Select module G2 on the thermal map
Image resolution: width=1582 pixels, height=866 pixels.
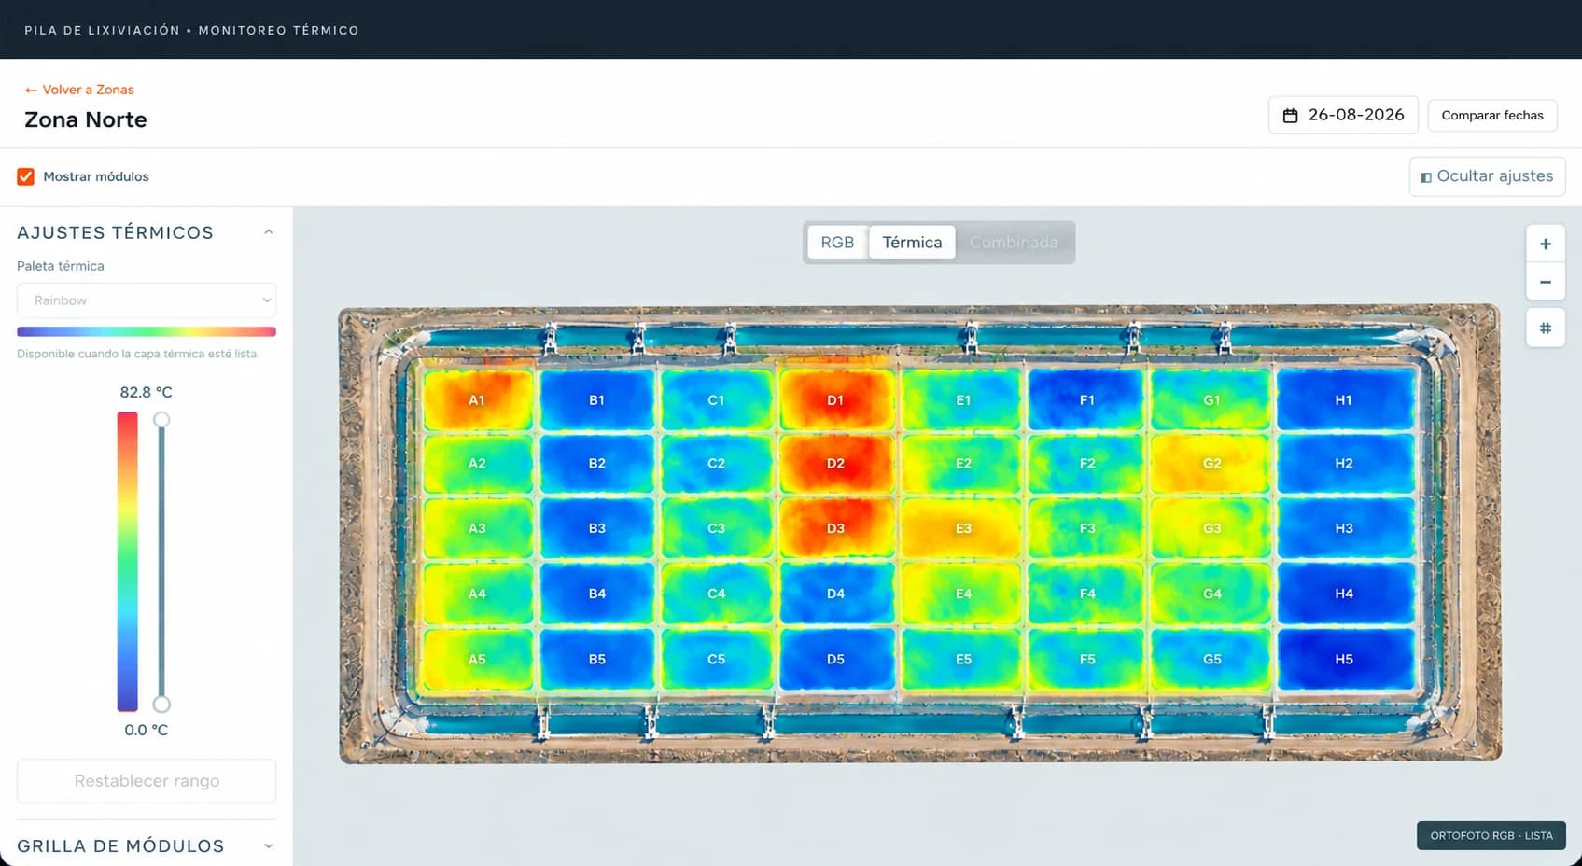coord(1211,464)
